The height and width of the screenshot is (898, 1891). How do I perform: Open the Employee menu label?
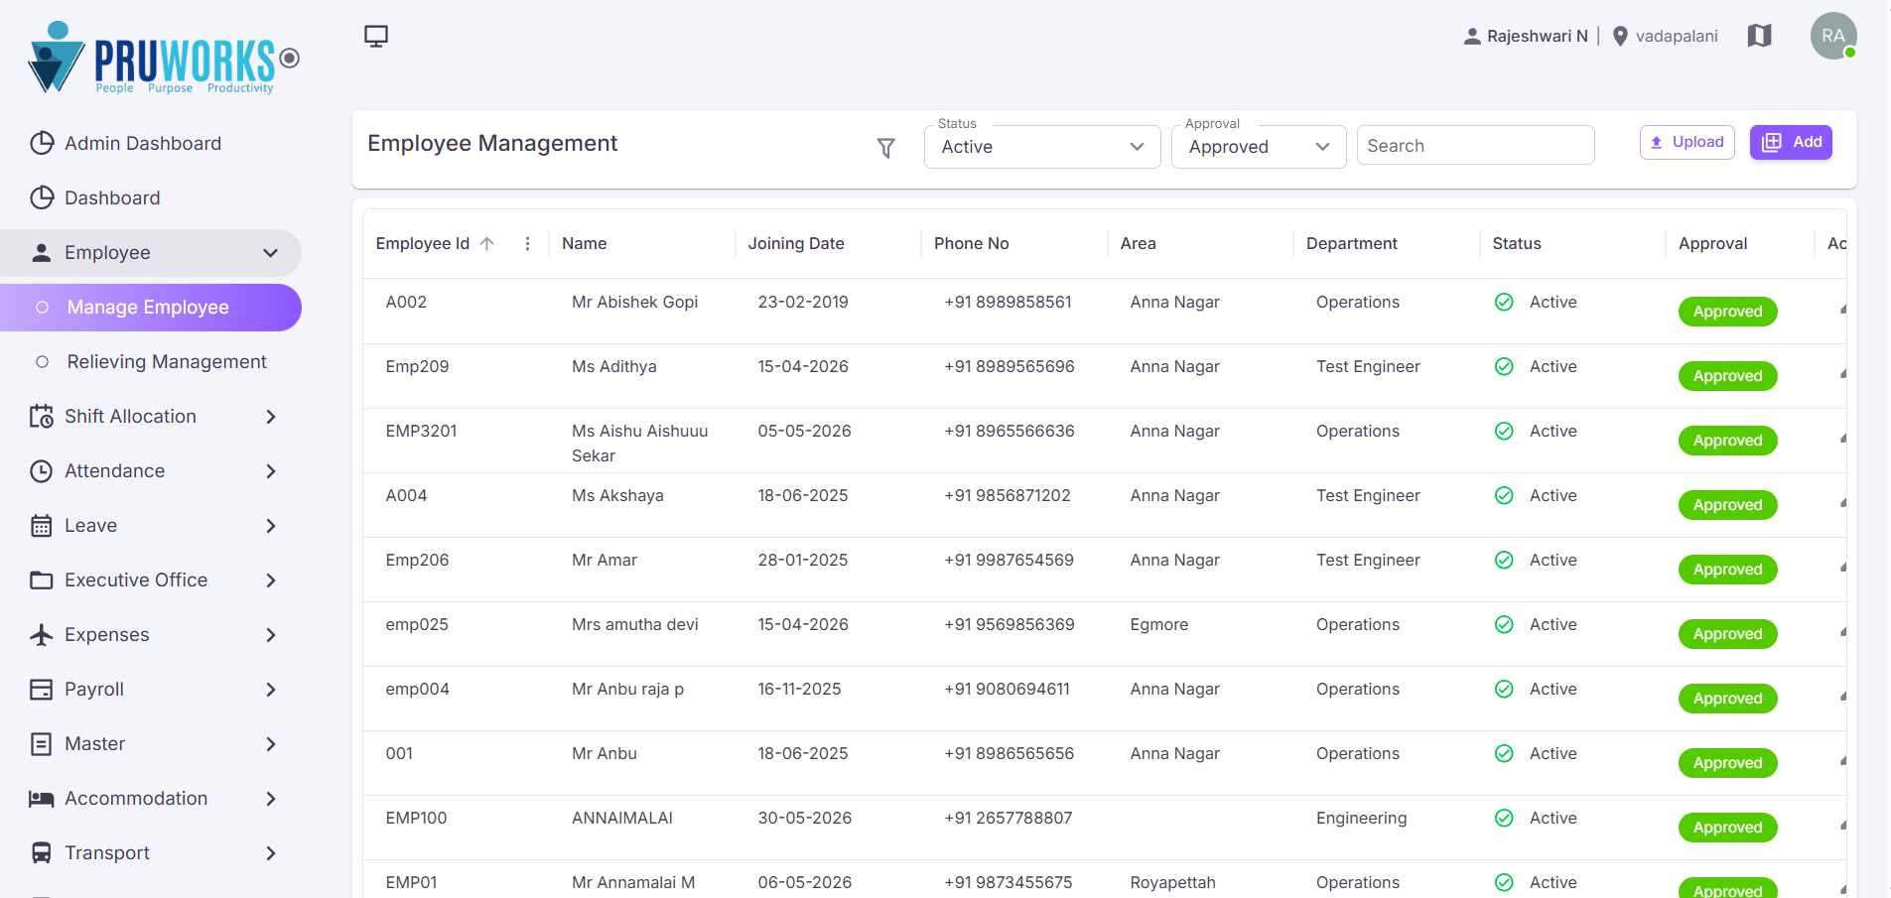coord(107,252)
